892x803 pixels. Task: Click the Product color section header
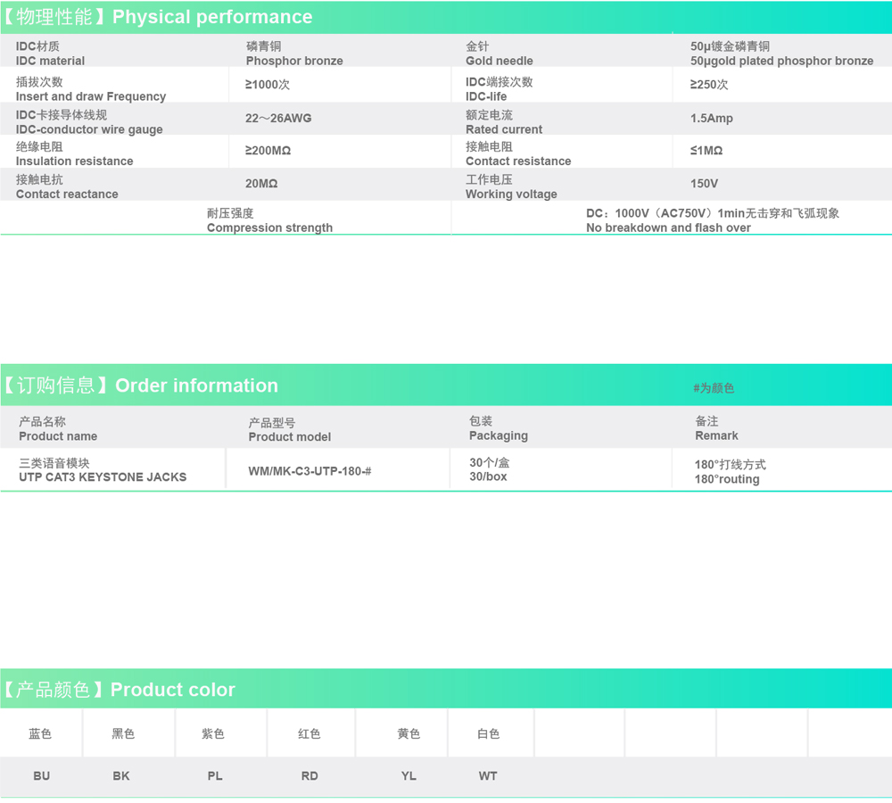pos(120,690)
